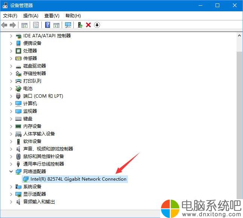Expand the 软件设备 node chevron
This screenshot has height=218, width=243.
click(x=11, y=141)
